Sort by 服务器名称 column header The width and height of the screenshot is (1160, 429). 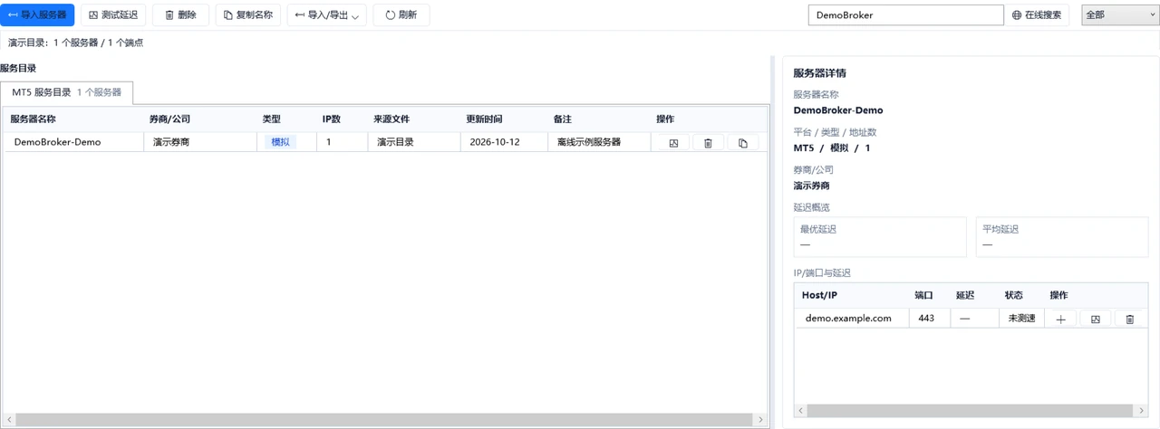pos(73,119)
